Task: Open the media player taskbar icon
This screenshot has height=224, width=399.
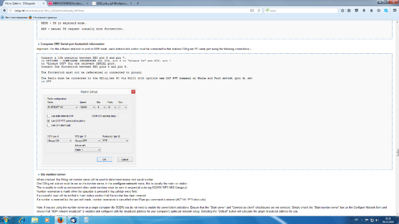Action: tap(47, 220)
